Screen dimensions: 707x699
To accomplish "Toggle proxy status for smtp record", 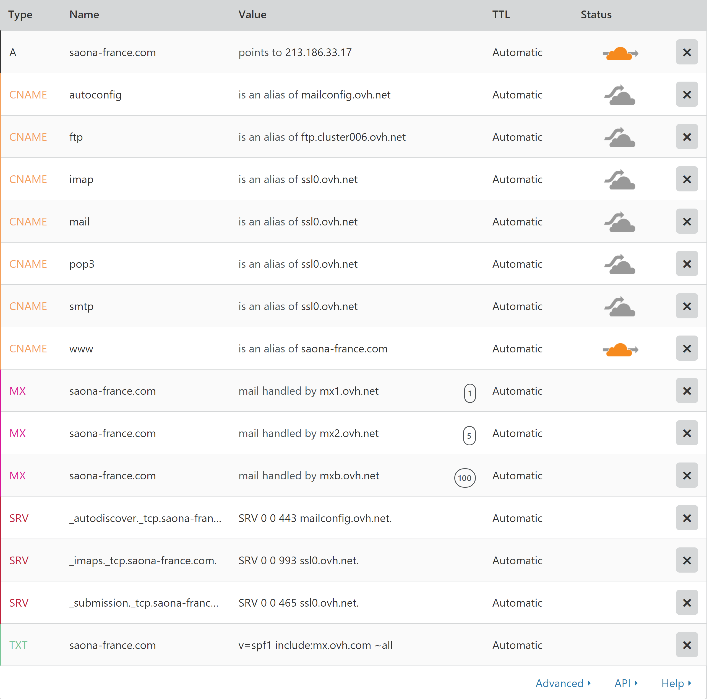I will pos(620,307).
